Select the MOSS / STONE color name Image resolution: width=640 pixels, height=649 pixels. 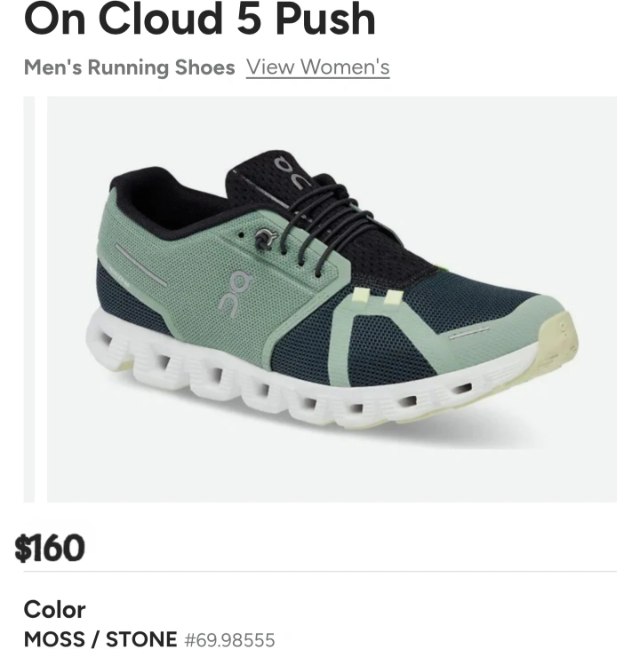(100, 639)
